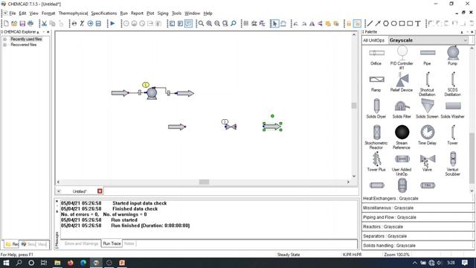Open Firefox from the taskbar
This screenshot has height=268, width=476.
[71, 263]
